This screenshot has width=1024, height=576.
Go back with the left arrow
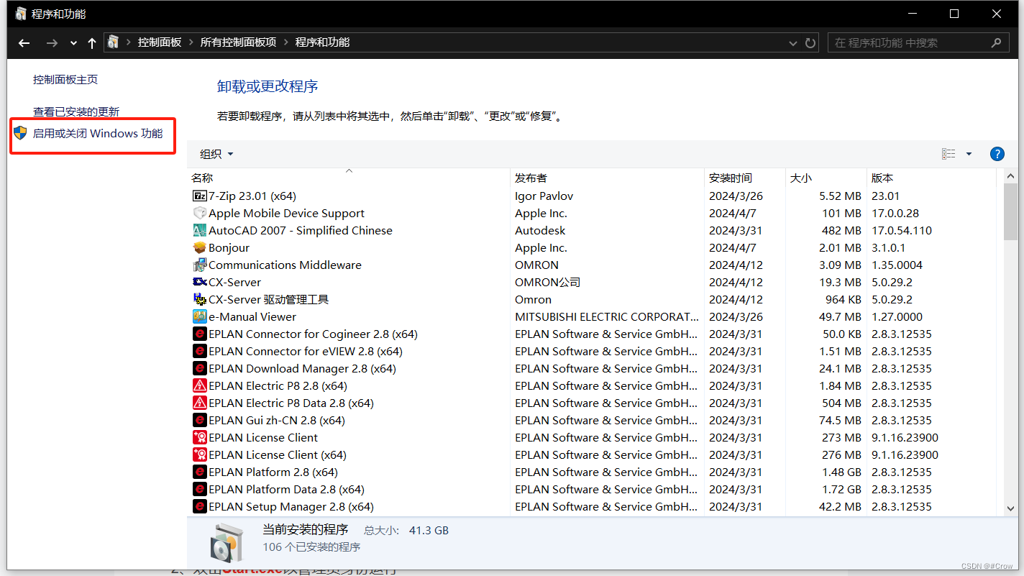24,43
